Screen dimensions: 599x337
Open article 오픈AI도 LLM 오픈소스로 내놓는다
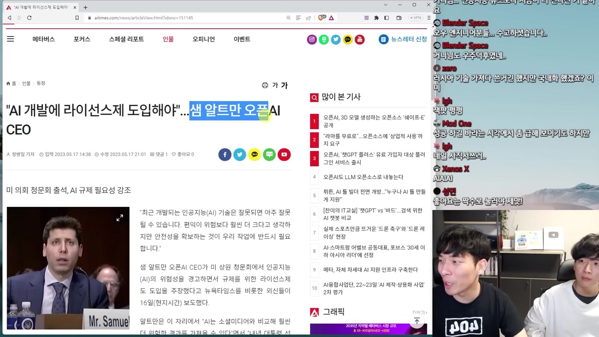click(363, 177)
